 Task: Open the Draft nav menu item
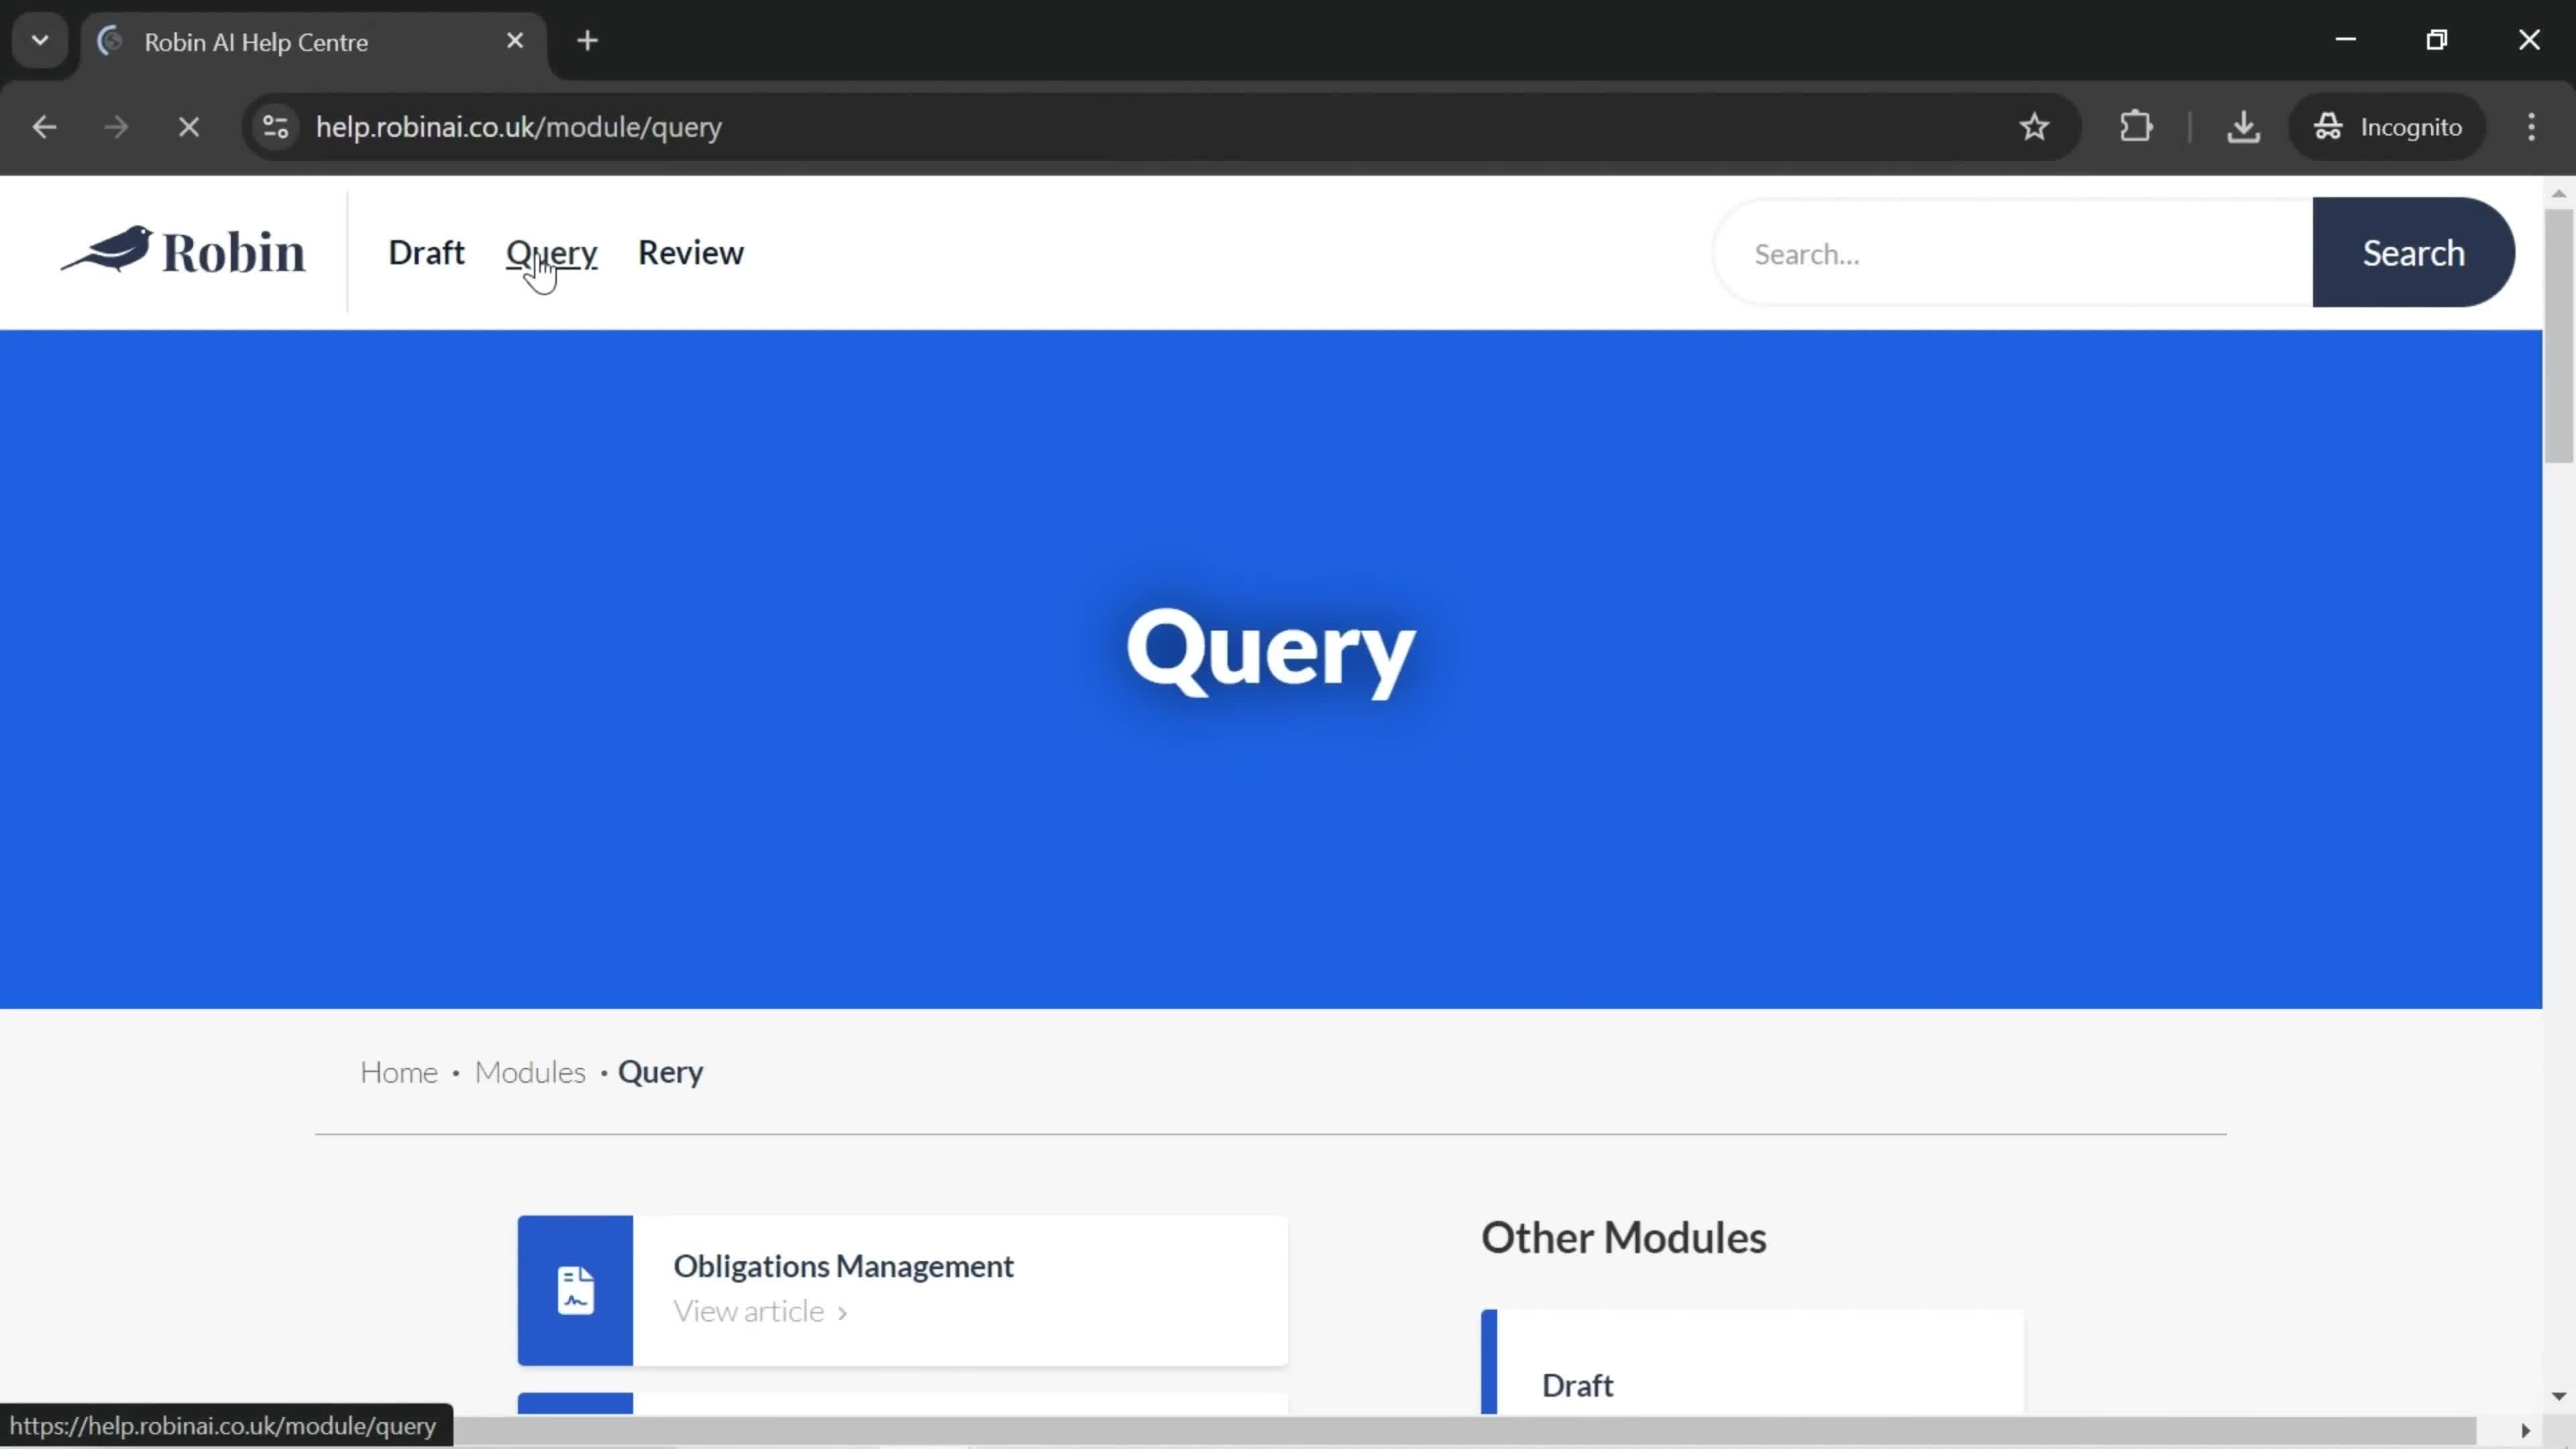point(426,253)
